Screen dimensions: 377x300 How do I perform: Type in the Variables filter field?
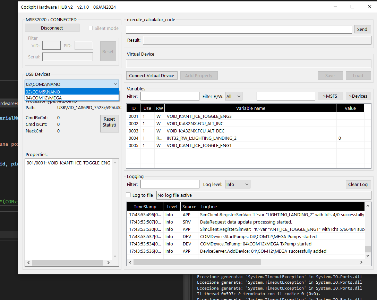tap(170, 96)
